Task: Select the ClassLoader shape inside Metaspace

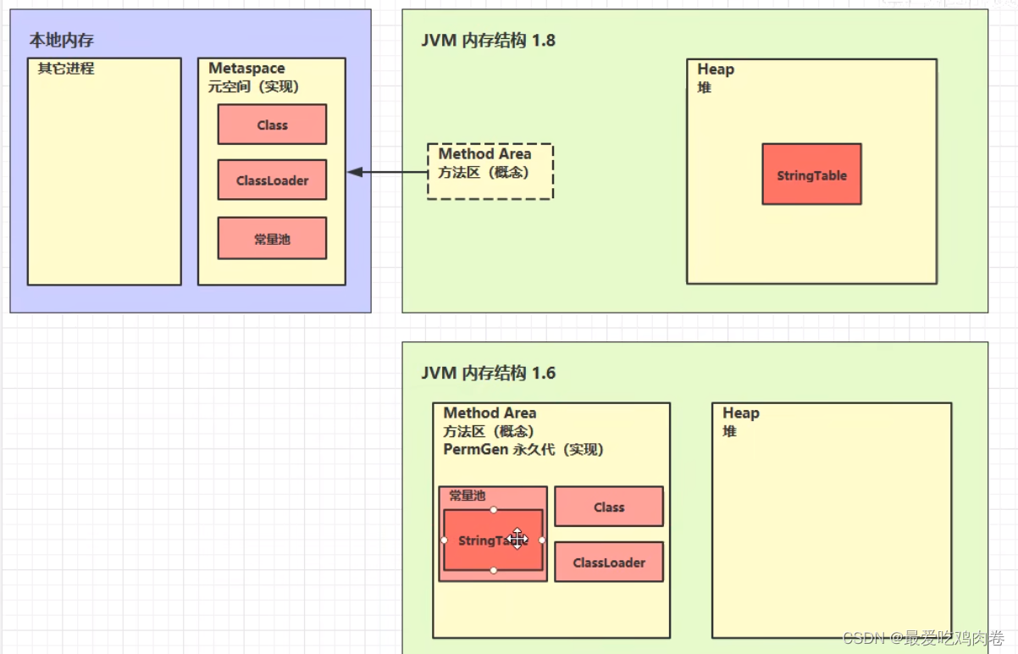Action: coord(272,180)
